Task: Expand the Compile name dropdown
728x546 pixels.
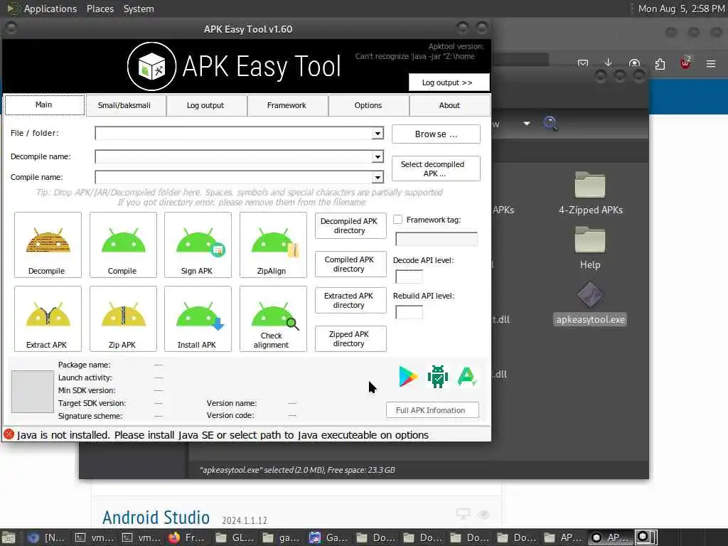Action: pos(378,177)
